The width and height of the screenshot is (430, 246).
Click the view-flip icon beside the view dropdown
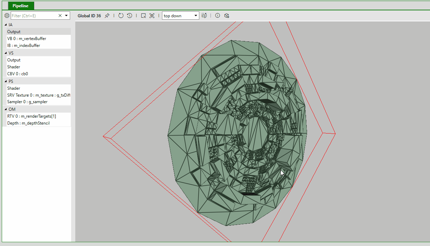pyautogui.click(x=204, y=16)
